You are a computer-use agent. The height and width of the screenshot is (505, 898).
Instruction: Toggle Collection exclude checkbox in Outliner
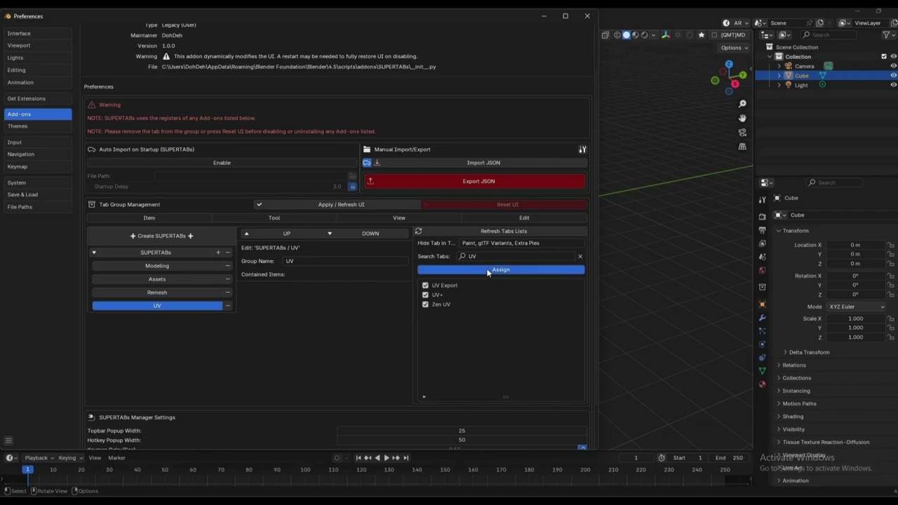(x=884, y=57)
